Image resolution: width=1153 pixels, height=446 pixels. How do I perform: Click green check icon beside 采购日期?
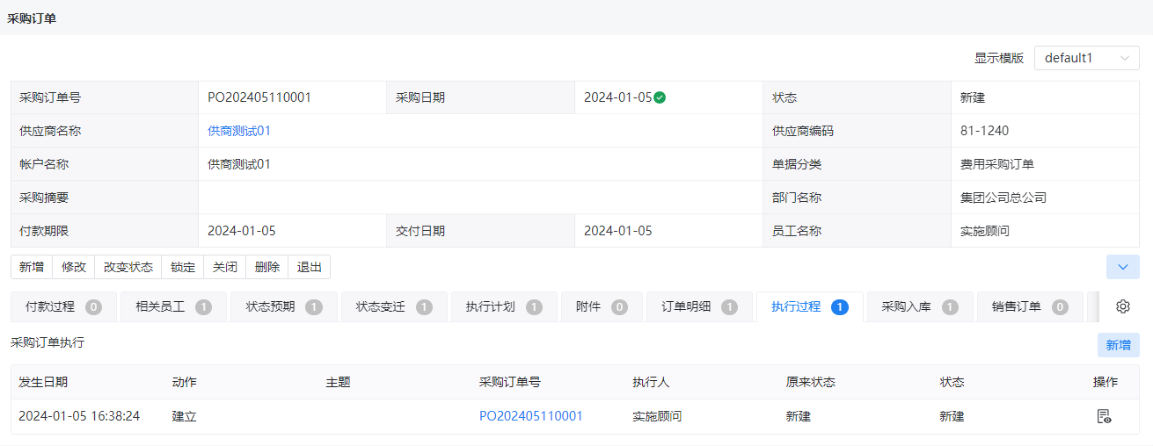(x=660, y=97)
